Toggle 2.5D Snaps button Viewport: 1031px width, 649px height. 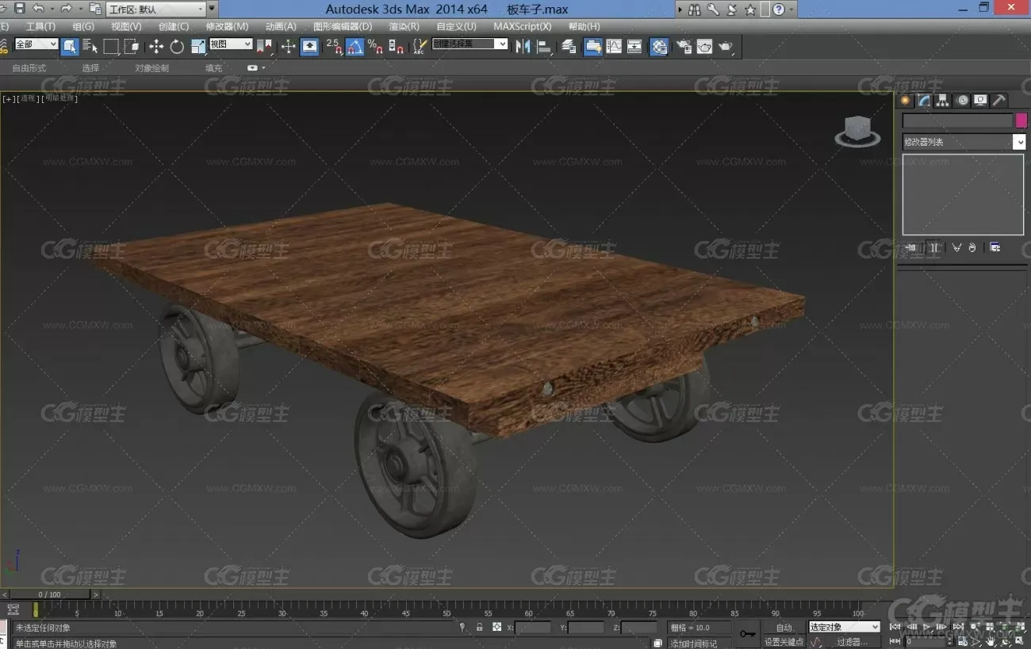tap(334, 47)
